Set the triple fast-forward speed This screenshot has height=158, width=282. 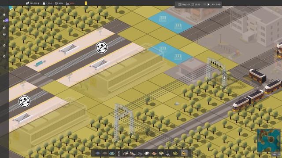(219, 4)
